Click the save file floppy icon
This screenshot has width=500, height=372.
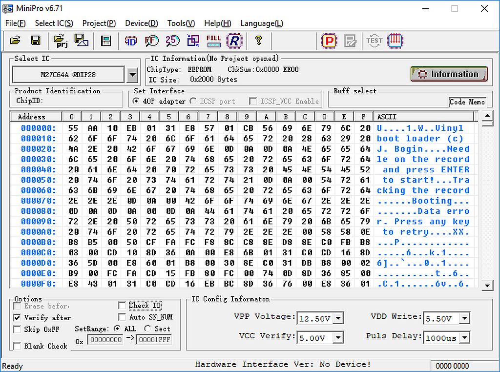(36, 41)
